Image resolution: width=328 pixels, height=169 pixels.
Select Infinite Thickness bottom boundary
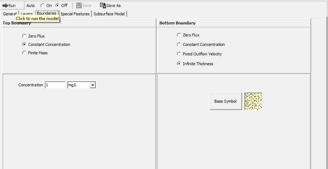pyautogui.click(x=179, y=63)
